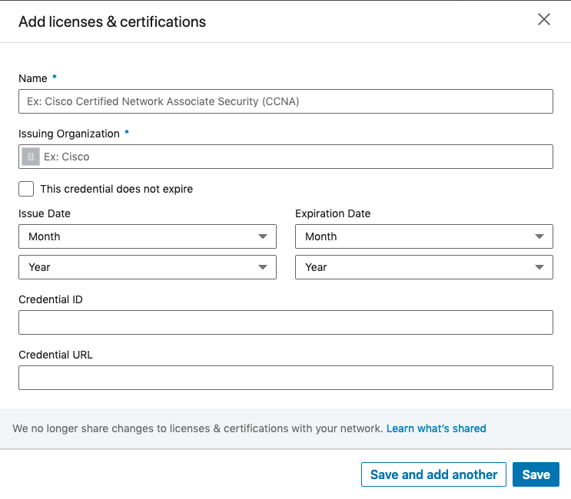
Task: Click the certification Name input field
Action: click(x=285, y=101)
